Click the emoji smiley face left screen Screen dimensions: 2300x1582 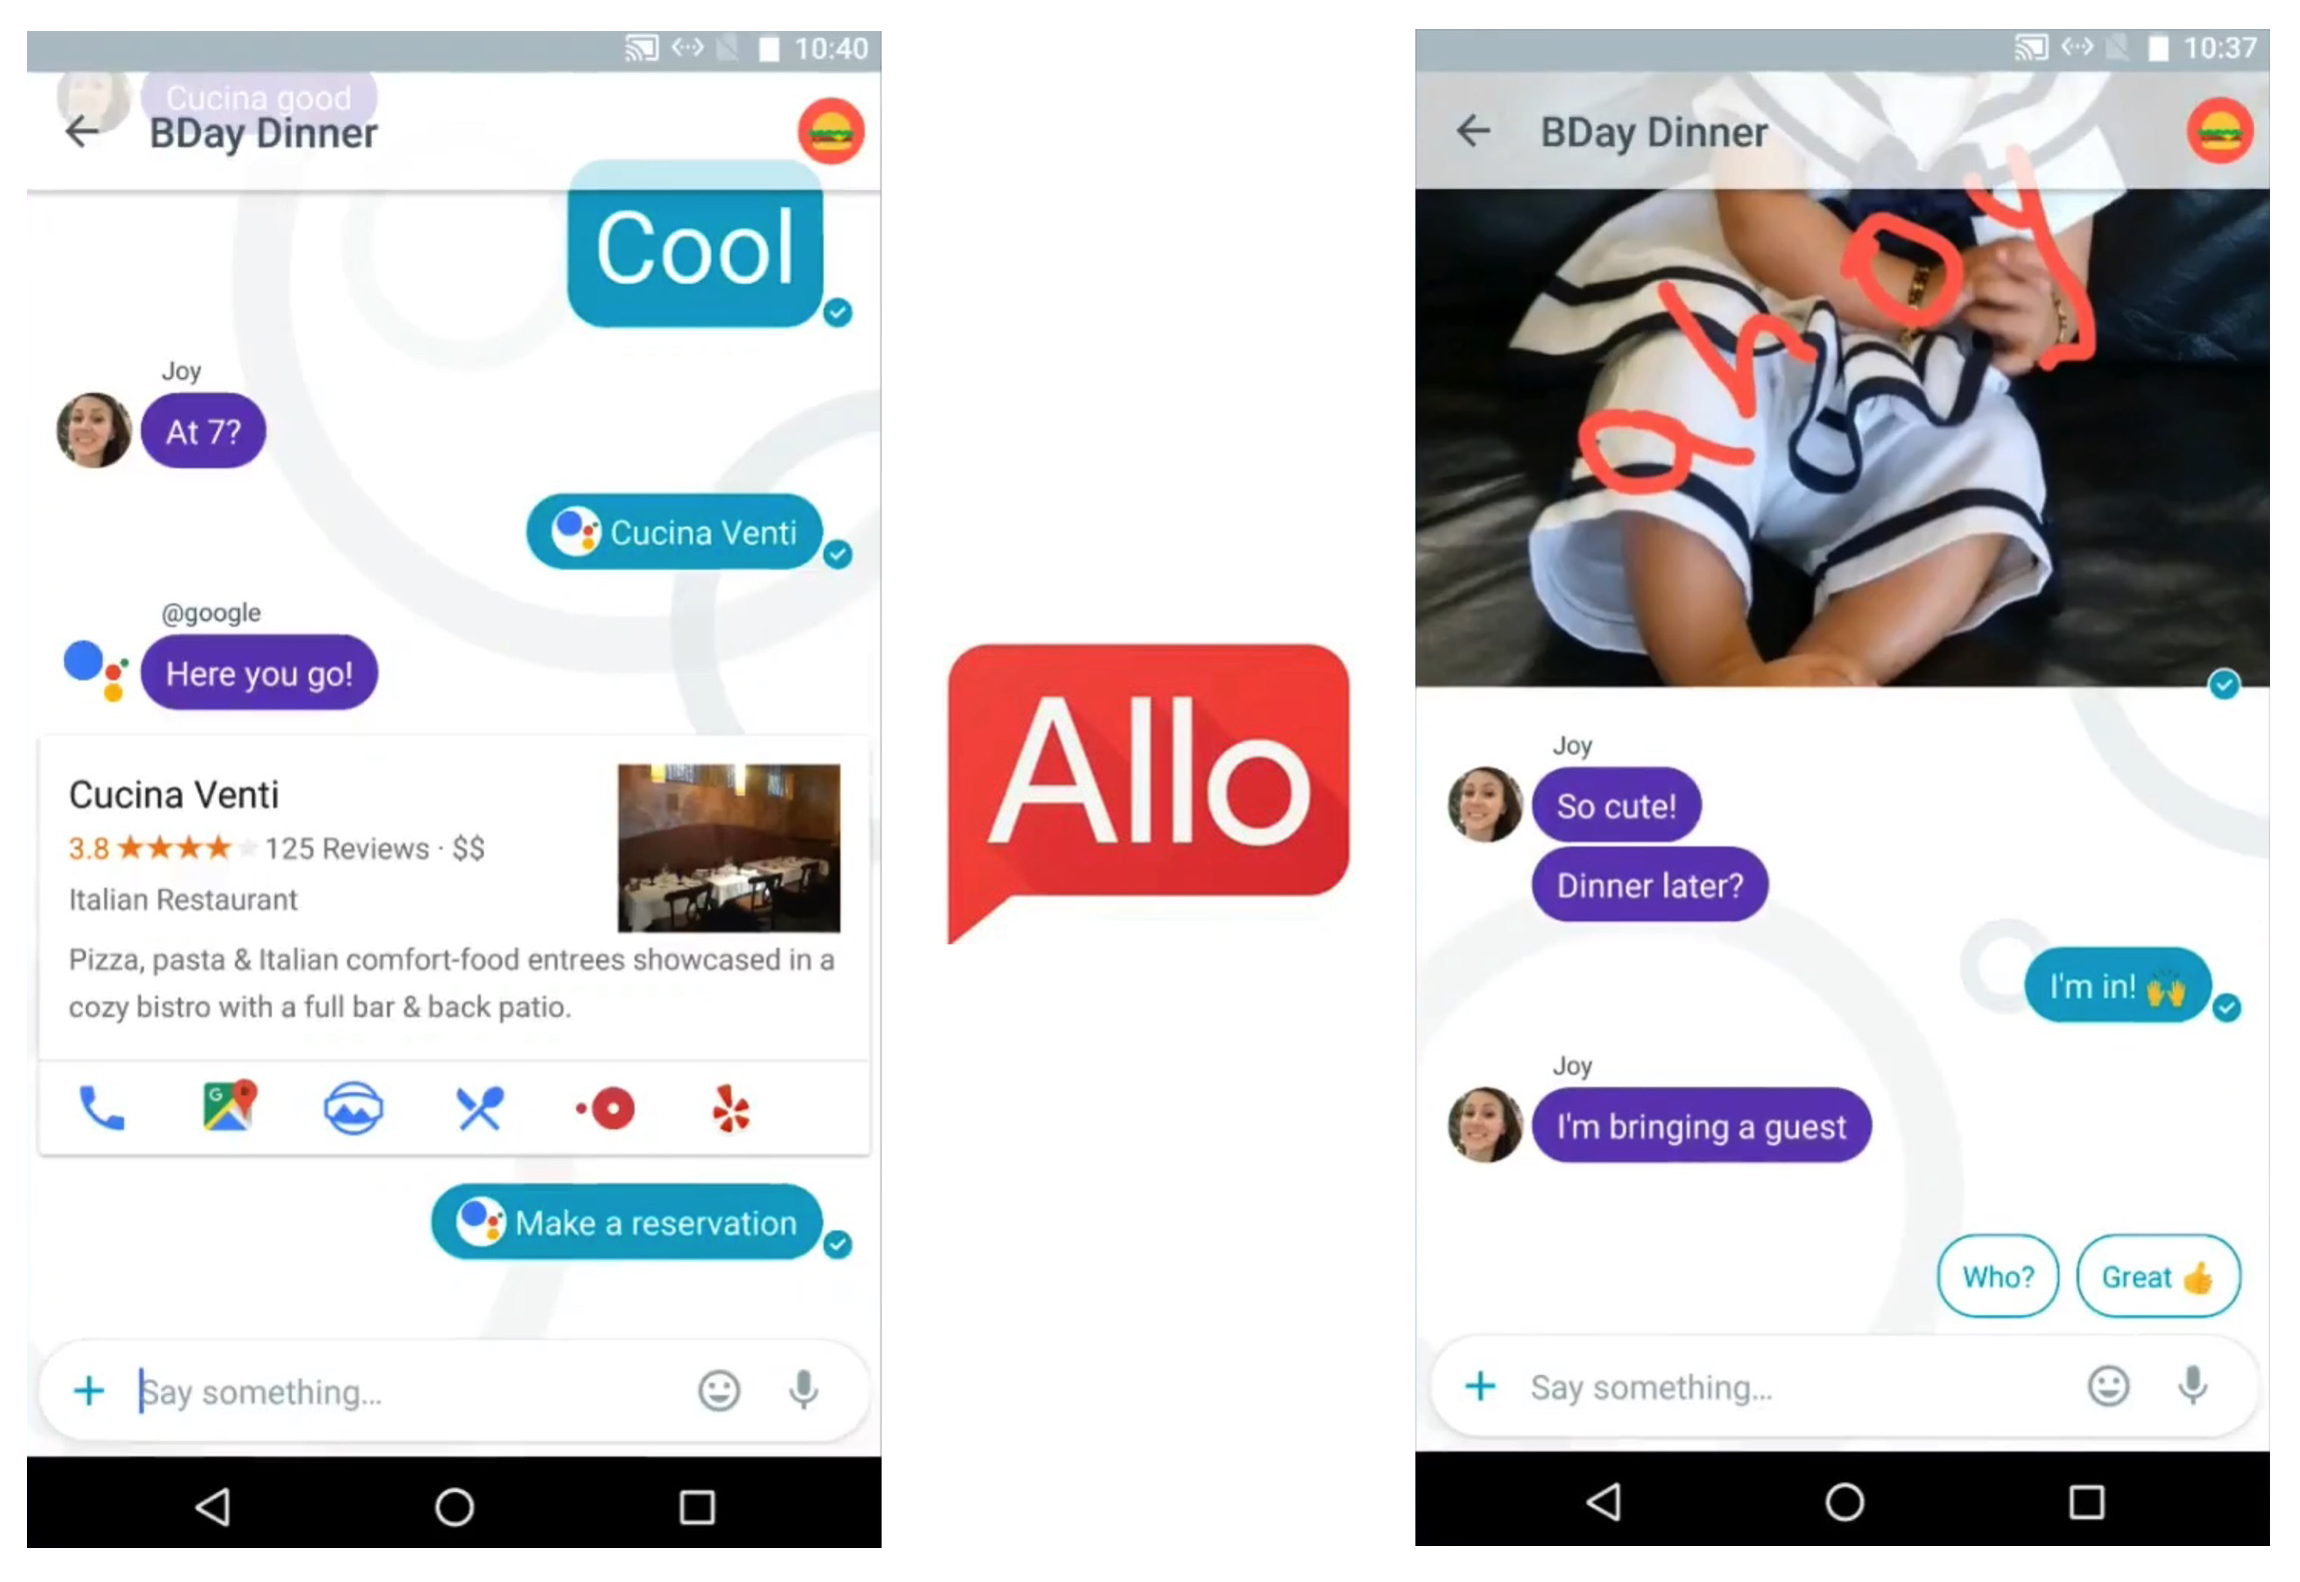720,1390
